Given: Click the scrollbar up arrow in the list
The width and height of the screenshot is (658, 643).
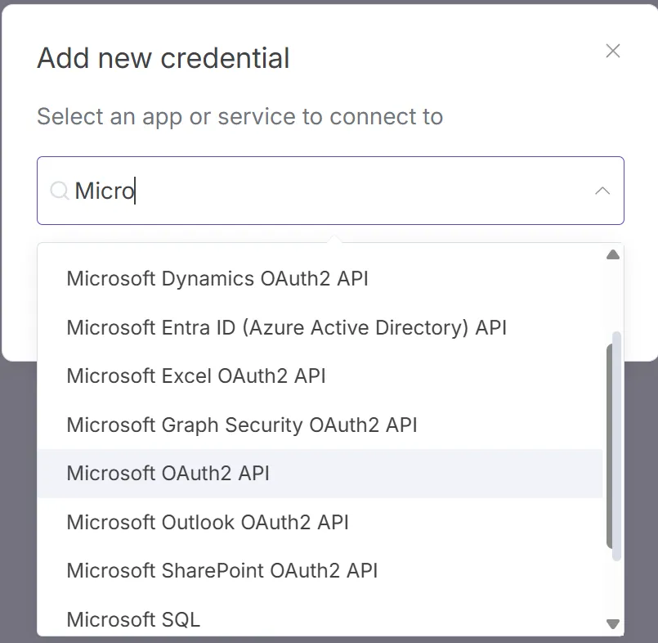Looking at the screenshot, I should pyautogui.click(x=612, y=254).
